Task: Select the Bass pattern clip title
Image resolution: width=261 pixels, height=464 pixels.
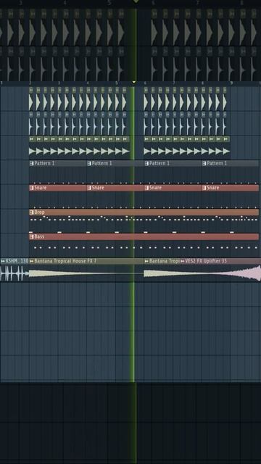Action: [x=39, y=237]
